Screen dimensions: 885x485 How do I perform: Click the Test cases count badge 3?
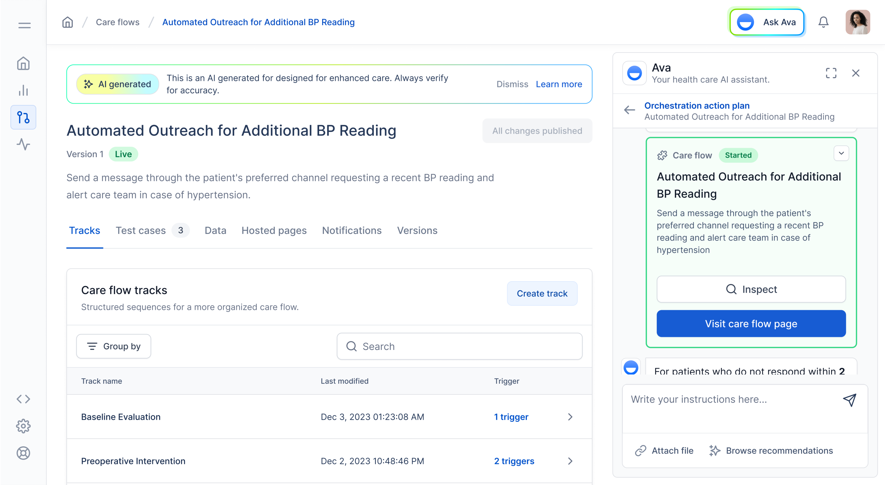point(180,230)
